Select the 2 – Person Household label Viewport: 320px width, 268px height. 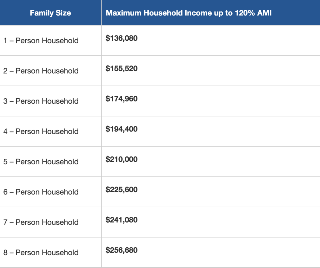click(x=41, y=71)
